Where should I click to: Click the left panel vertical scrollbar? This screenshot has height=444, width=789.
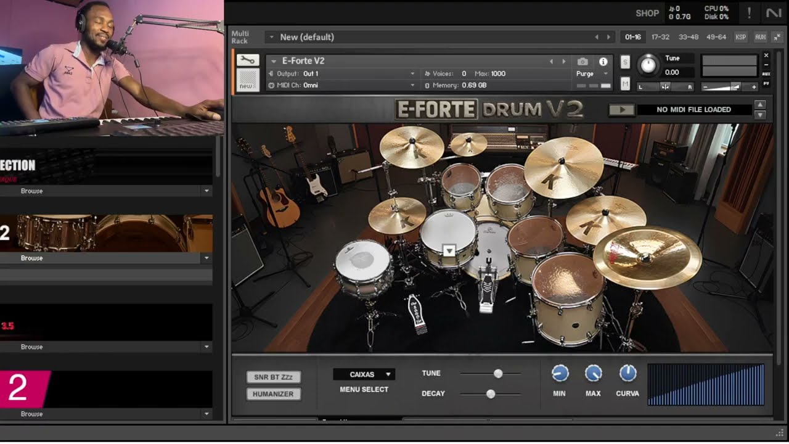218,157
